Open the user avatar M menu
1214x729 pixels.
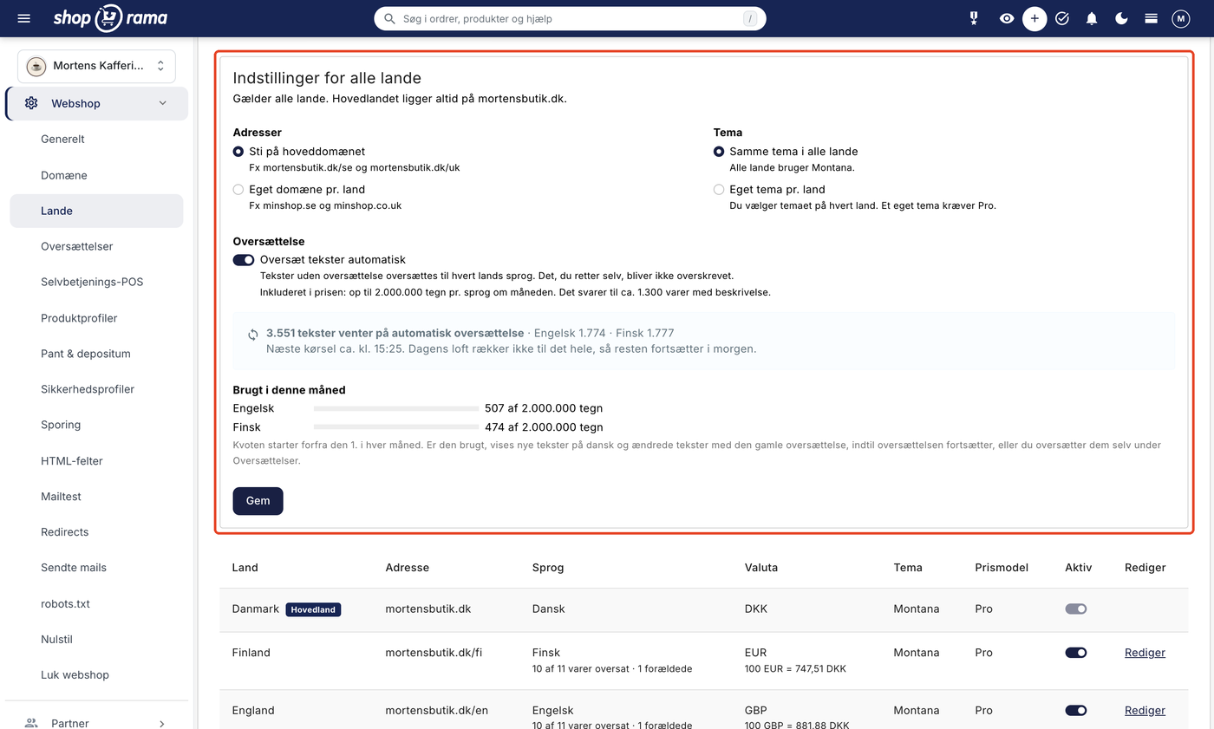1180,18
